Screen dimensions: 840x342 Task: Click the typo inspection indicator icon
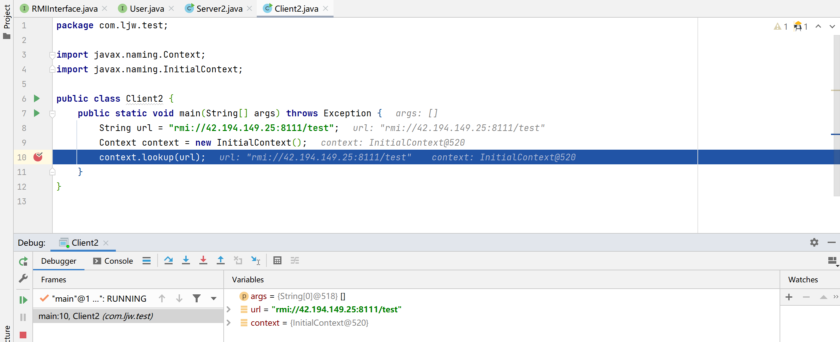pos(801,27)
